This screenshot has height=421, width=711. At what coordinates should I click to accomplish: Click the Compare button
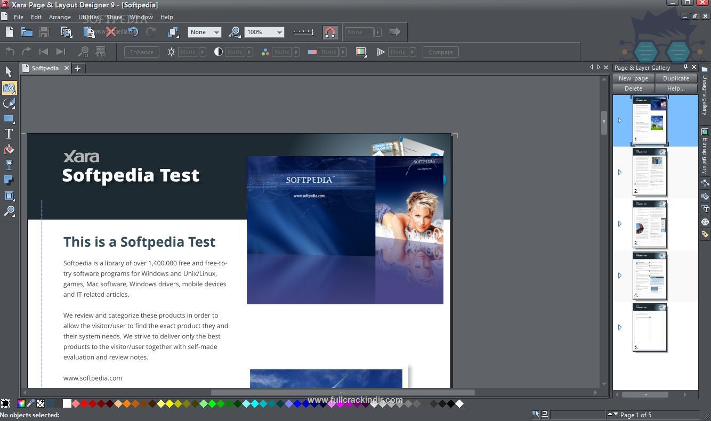coord(441,52)
